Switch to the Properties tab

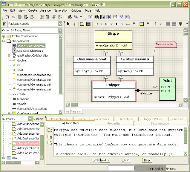114,123
